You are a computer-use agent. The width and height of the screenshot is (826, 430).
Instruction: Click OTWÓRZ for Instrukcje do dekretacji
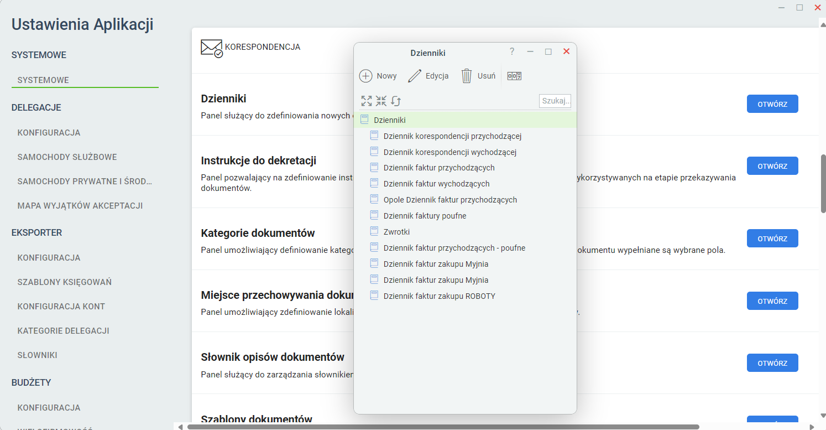click(x=772, y=166)
